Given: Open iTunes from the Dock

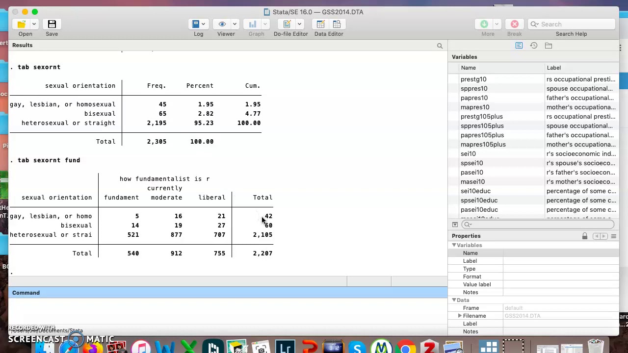Looking at the screenshot, I should pyautogui.click(x=141, y=349).
